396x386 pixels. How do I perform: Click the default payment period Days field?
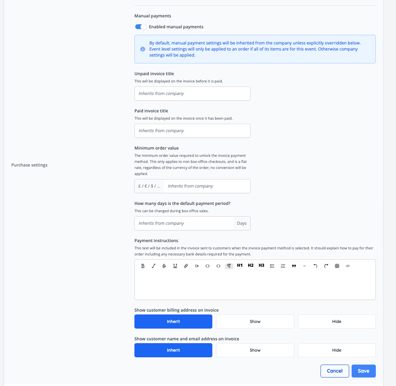[x=241, y=223]
